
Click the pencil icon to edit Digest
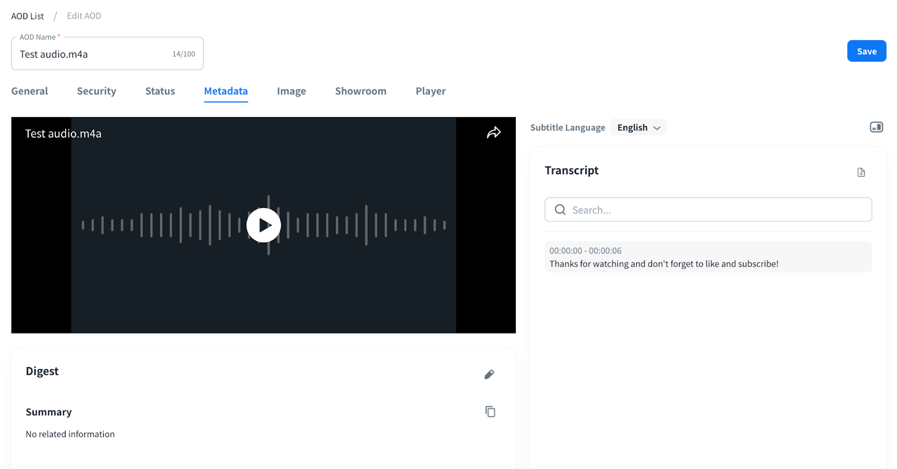[x=489, y=374]
